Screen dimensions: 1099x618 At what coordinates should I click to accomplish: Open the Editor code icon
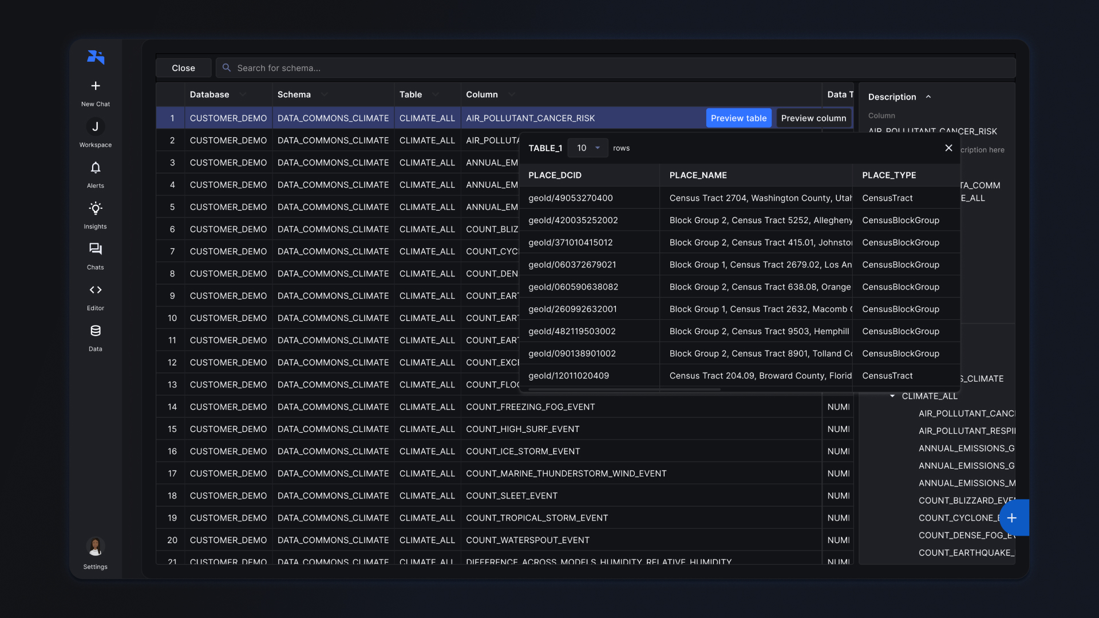96,290
